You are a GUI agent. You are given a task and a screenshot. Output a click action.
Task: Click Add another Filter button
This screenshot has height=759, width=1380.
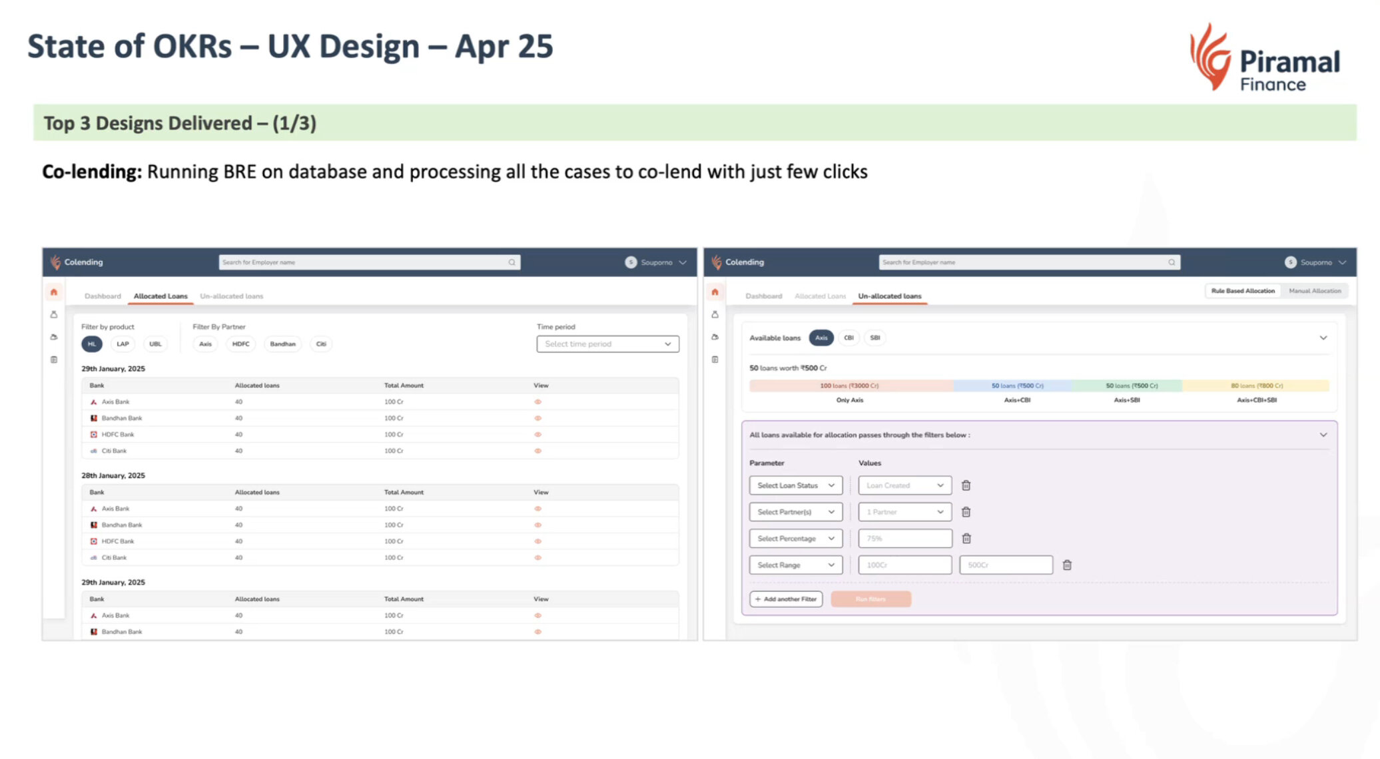point(786,599)
